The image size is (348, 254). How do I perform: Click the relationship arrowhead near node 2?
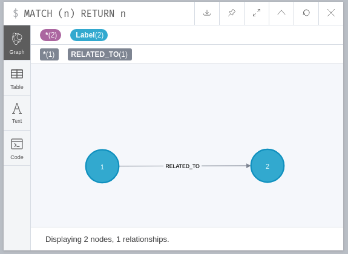point(248,166)
